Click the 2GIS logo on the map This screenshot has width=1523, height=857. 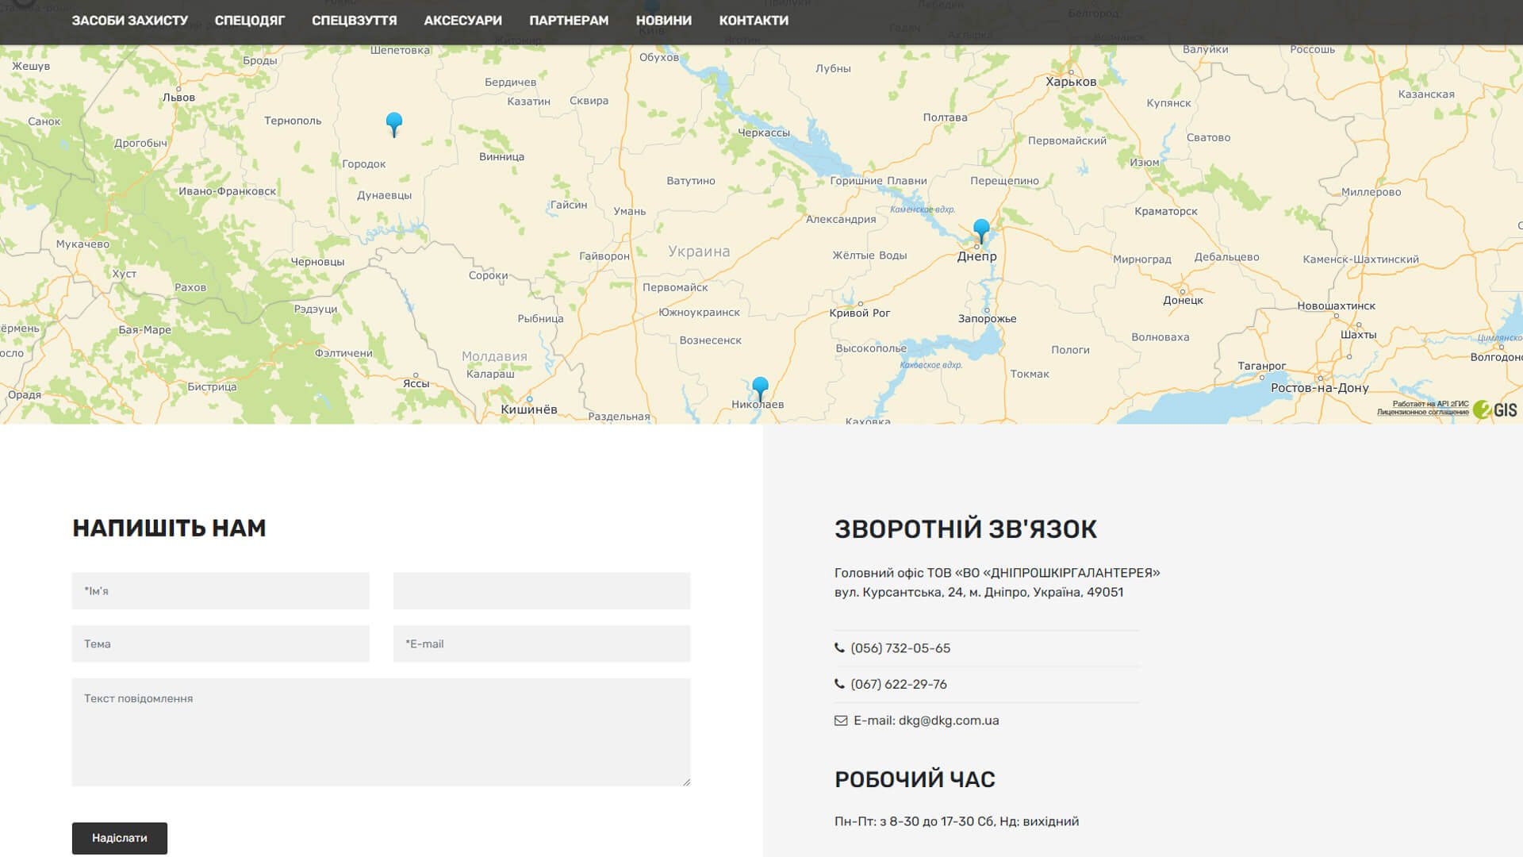[x=1495, y=409]
